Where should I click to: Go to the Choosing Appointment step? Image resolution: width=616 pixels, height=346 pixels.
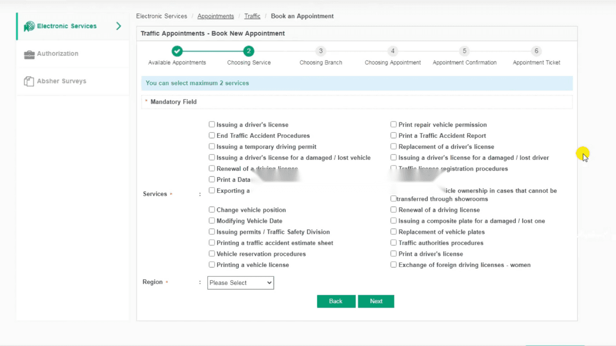click(393, 51)
